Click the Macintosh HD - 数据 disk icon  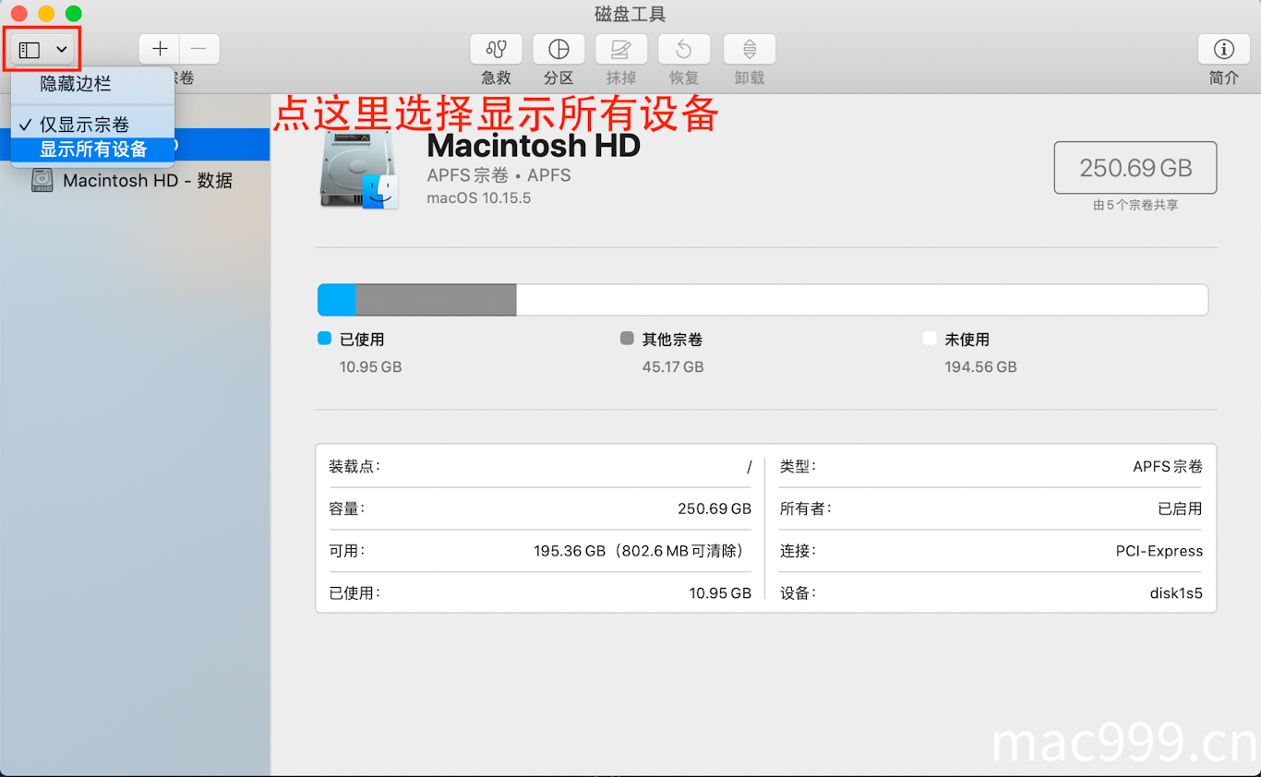point(42,180)
